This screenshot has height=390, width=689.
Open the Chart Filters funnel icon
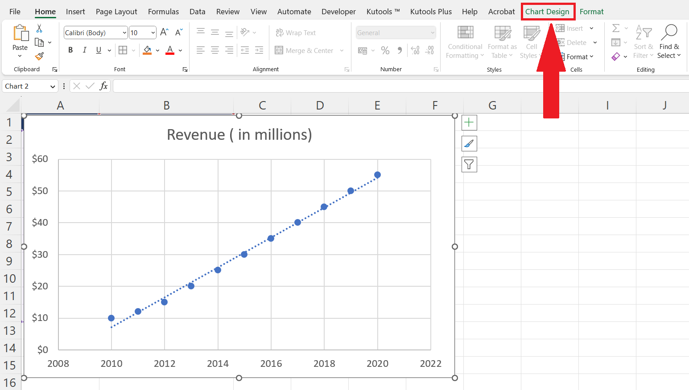click(x=469, y=164)
